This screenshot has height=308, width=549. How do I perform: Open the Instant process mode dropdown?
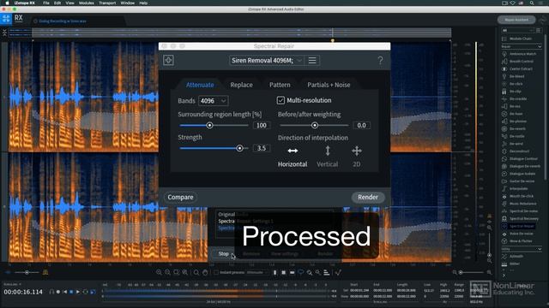[256, 272]
